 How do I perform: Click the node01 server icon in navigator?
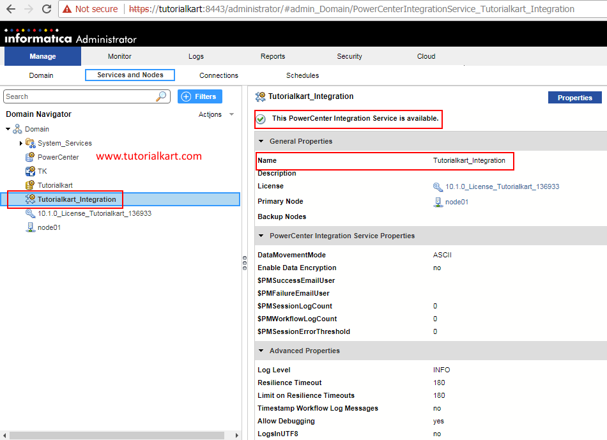30,227
